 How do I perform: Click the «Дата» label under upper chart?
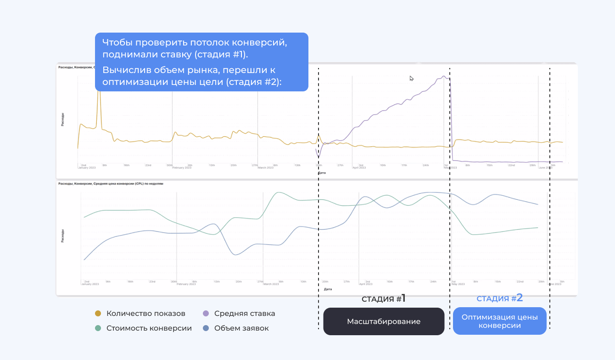pyautogui.click(x=322, y=173)
